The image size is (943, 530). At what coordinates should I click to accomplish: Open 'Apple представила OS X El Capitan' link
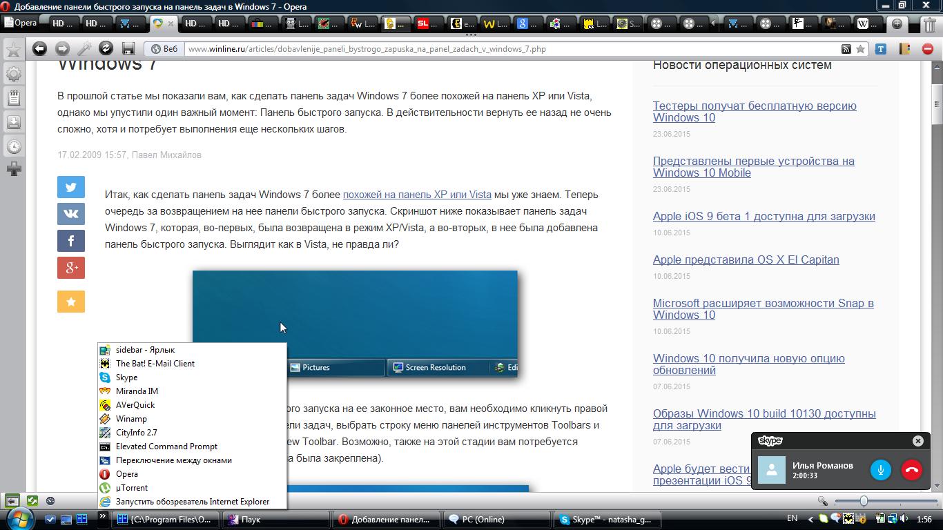(746, 259)
